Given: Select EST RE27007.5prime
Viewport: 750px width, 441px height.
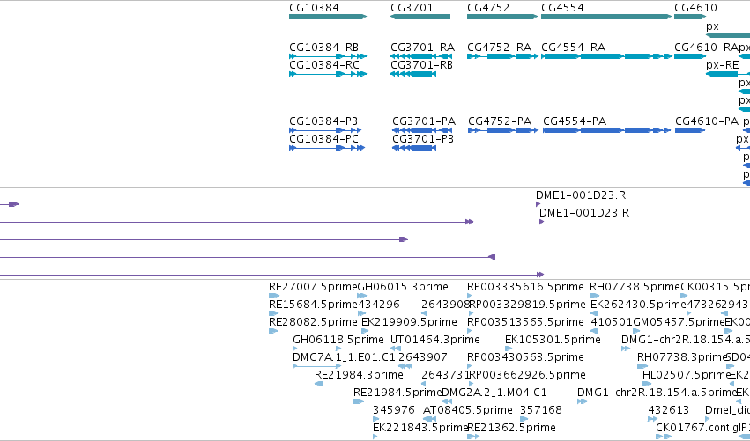Looking at the screenshot, I should point(313,287).
